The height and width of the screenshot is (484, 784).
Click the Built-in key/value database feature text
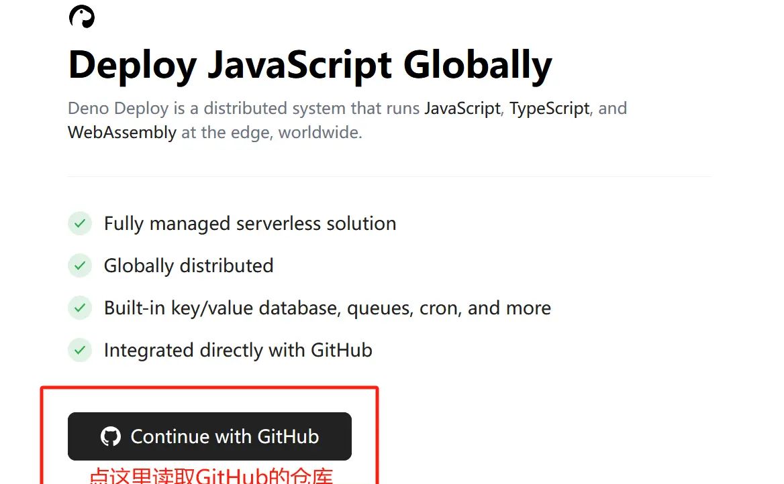pyautogui.click(x=327, y=308)
